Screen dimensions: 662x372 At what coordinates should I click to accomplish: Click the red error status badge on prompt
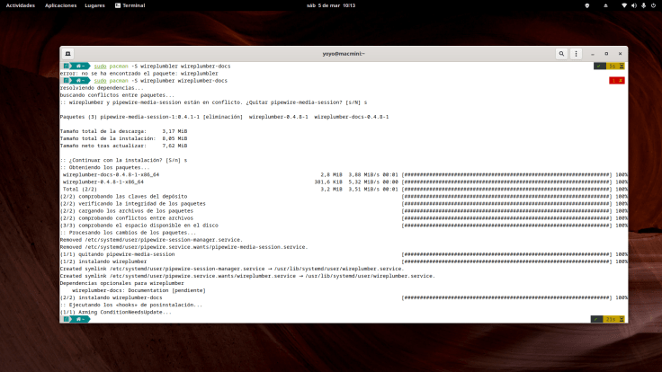click(617, 81)
